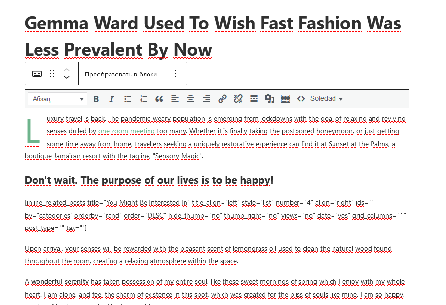Viewport: 446px width, 305px height.
Task: Insert a Read More tag
Action: point(254,99)
